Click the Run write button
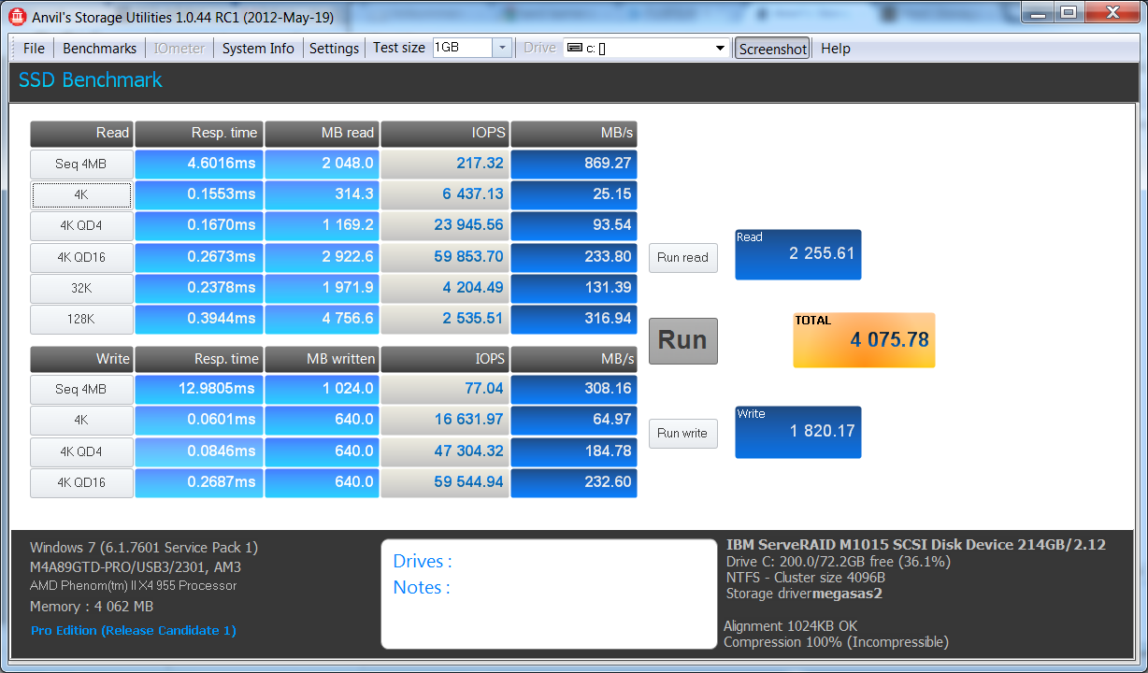Image resolution: width=1148 pixels, height=673 pixels. [683, 434]
